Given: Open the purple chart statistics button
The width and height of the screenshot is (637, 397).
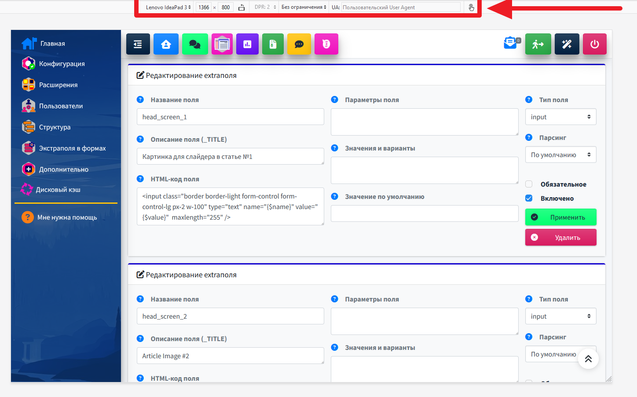Looking at the screenshot, I should click(x=247, y=44).
